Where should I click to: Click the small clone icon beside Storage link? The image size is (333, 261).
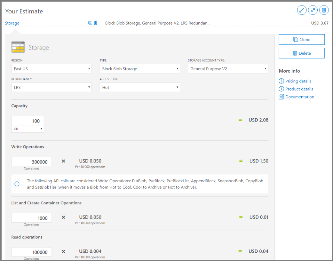90,23
